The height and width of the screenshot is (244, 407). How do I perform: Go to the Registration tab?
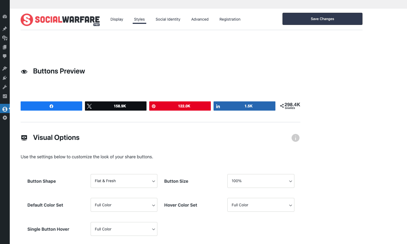pyautogui.click(x=230, y=19)
